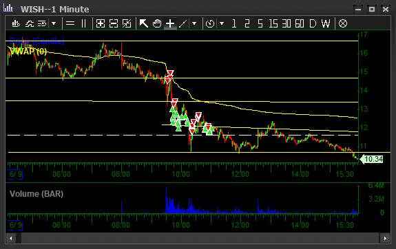Image resolution: width=396 pixels, height=249 pixels.
Task: Expand the dropdown next to the clock icon
Action: coord(222,23)
